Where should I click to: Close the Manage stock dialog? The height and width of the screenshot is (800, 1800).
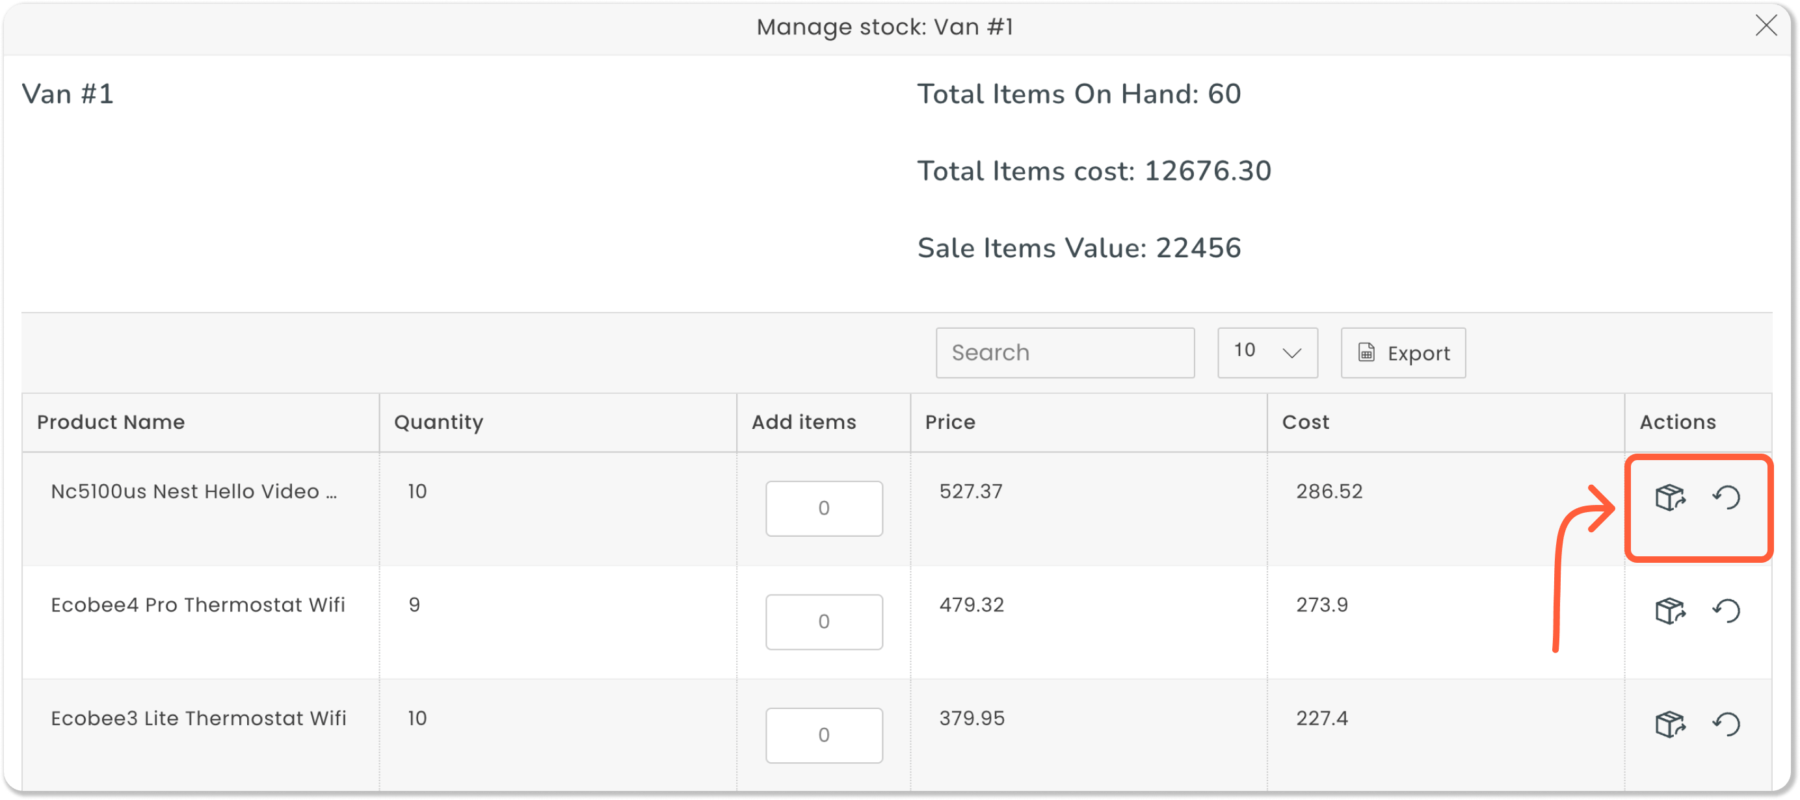tap(1766, 26)
